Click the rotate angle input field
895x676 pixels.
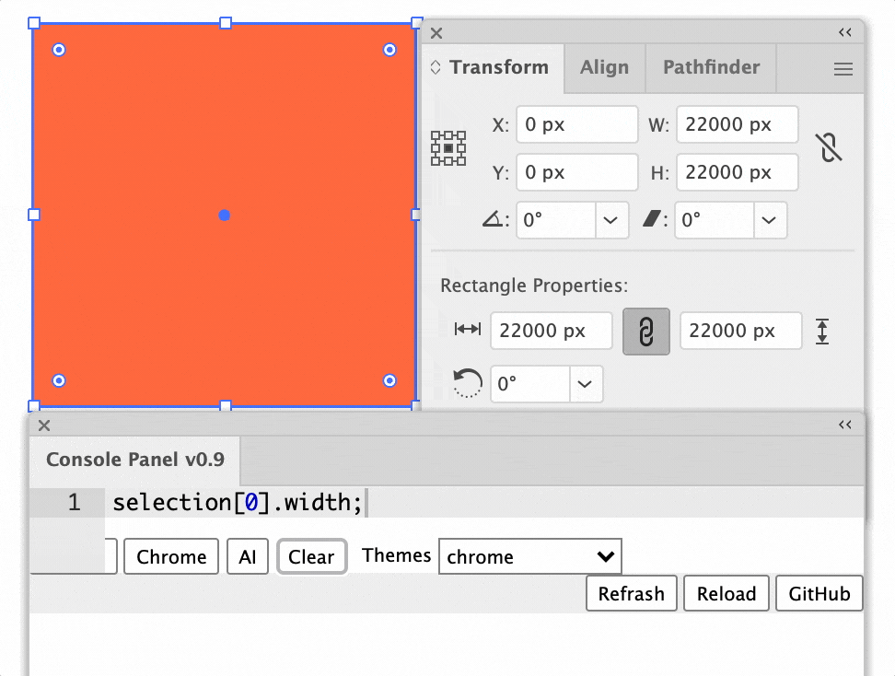[556, 220]
